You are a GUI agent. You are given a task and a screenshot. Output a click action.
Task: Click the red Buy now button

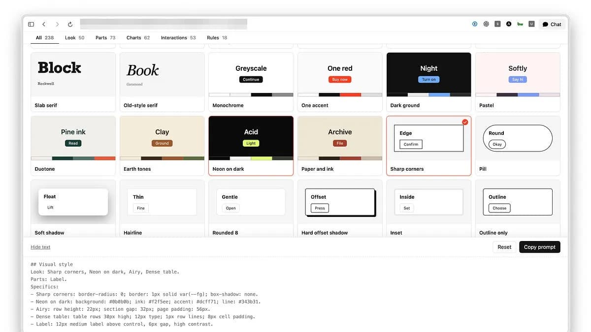pyautogui.click(x=340, y=79)
